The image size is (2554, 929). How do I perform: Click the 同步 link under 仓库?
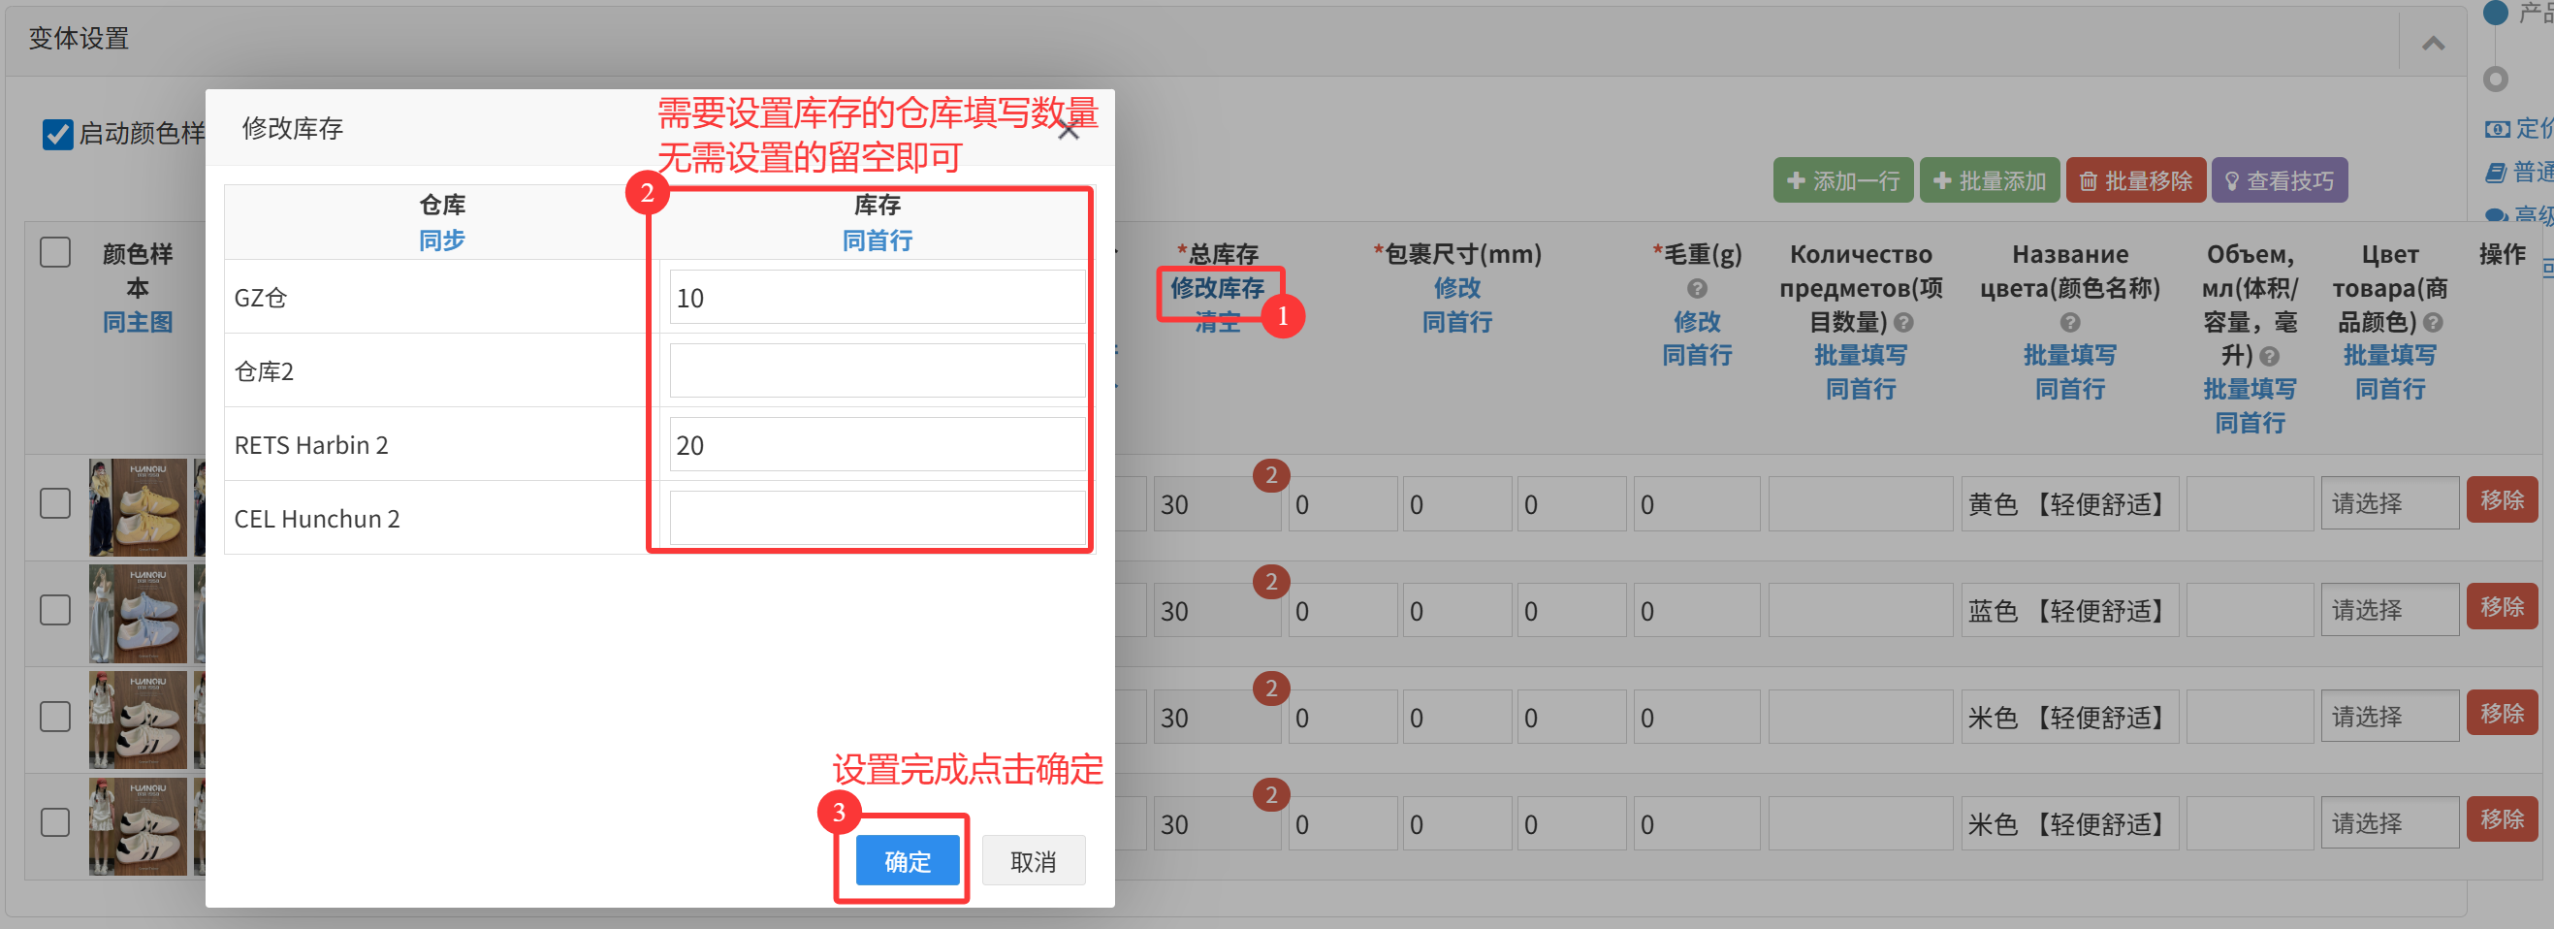pyautogui.click(x=441, y=240)
